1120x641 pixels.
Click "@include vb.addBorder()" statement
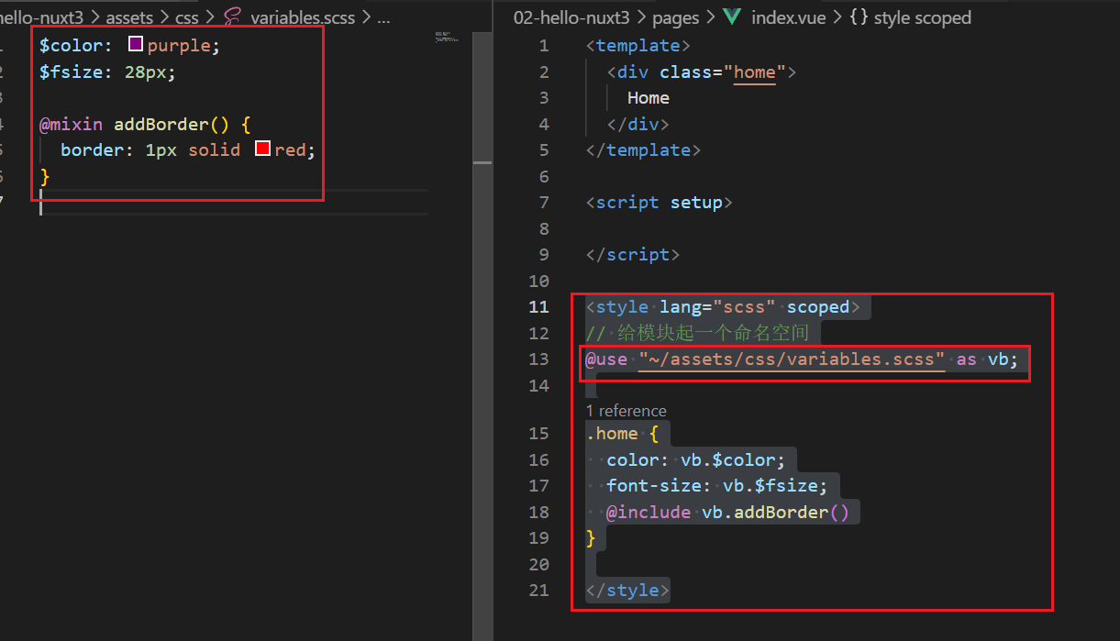point(727,512)
